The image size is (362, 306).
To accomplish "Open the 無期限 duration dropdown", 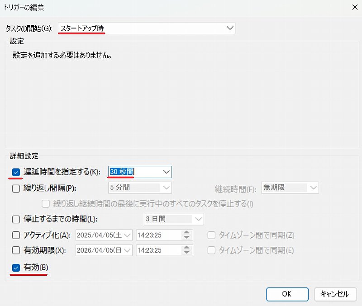I will pyautogui.click(x=290, y=188).
